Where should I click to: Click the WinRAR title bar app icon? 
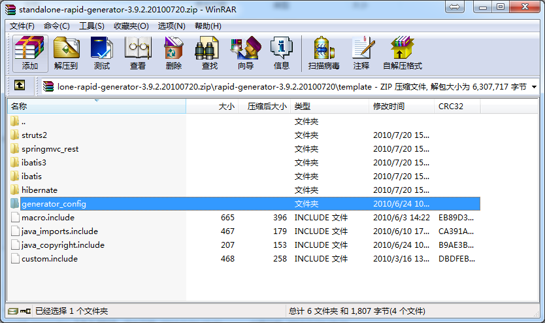point(10,9)
